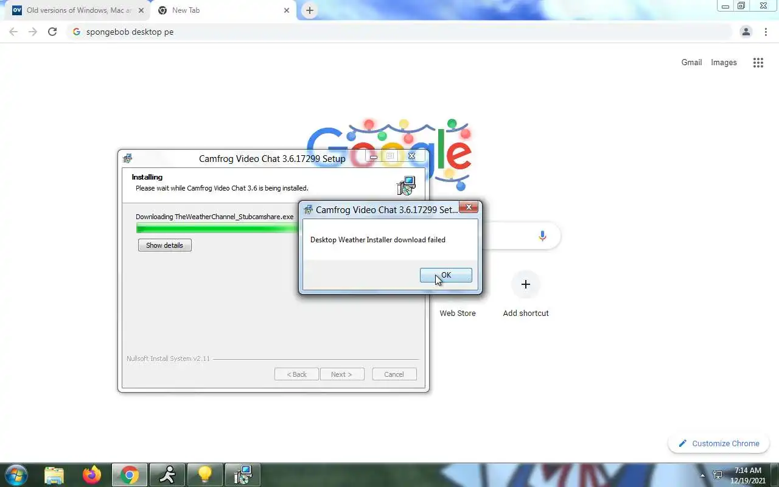Image resolution: width=779 pixels, height=487 pixels.
Task: Click the Chrome taskbar icon
Action: pos(130,475)
